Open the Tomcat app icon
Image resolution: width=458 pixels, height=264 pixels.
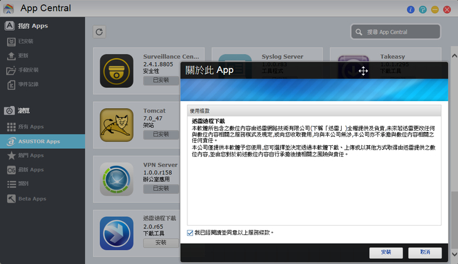(x=116, y=125)
